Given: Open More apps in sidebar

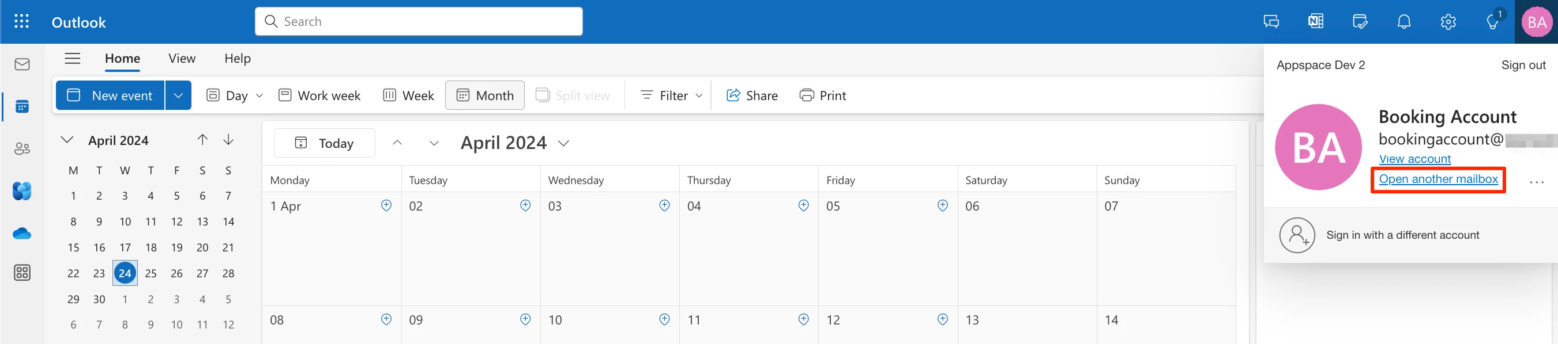Looking at the screenshot, I should pos(22,273).
